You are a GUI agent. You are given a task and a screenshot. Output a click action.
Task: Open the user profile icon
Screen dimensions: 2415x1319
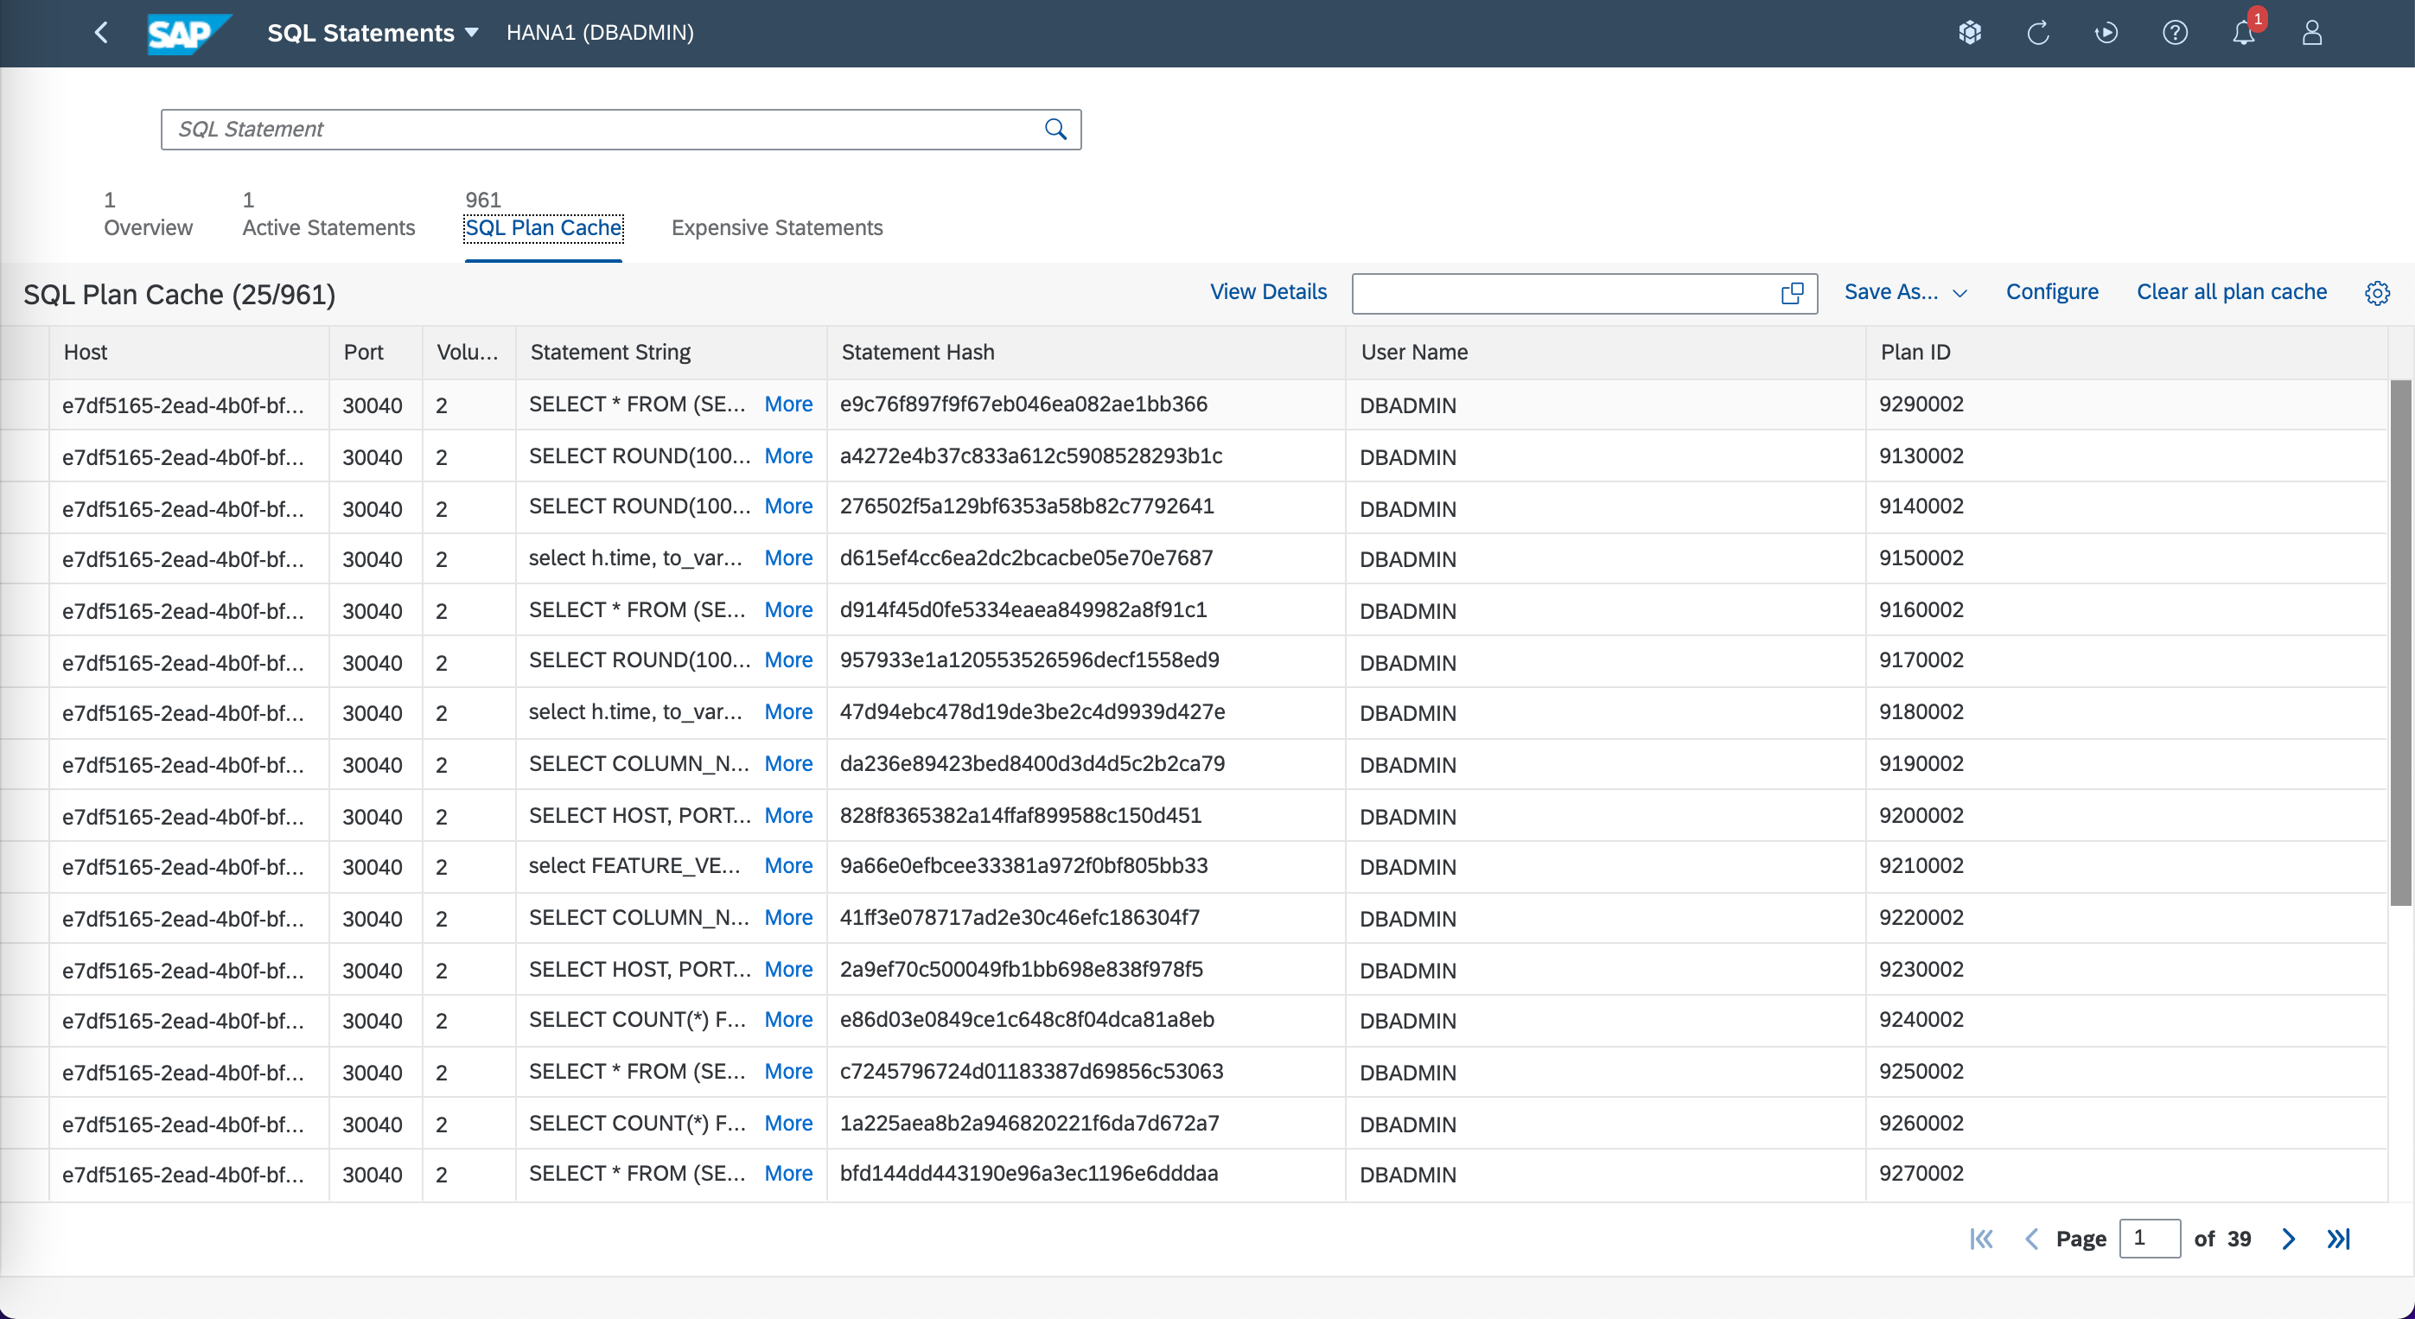2312,33
